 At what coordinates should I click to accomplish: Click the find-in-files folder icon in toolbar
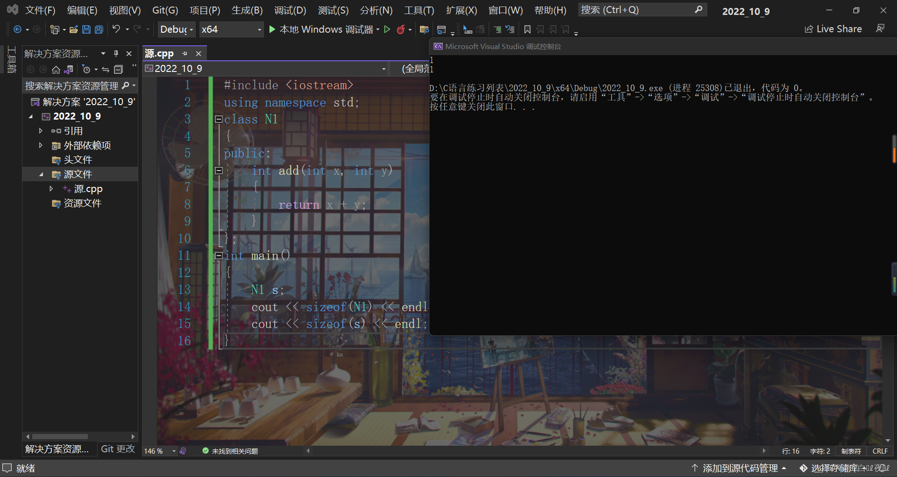[424, 29]
